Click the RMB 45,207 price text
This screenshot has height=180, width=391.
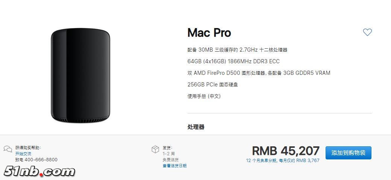coord(286,151)
